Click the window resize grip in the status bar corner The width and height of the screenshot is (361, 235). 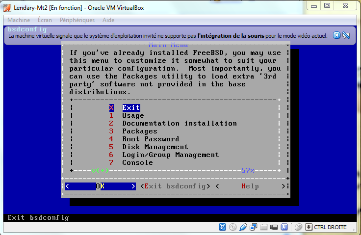pos(354,228)
